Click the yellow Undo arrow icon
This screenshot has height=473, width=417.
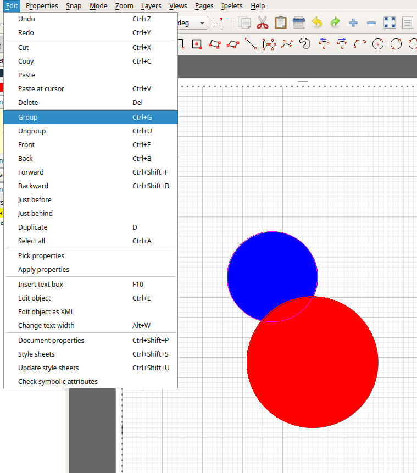pos(317,23)
